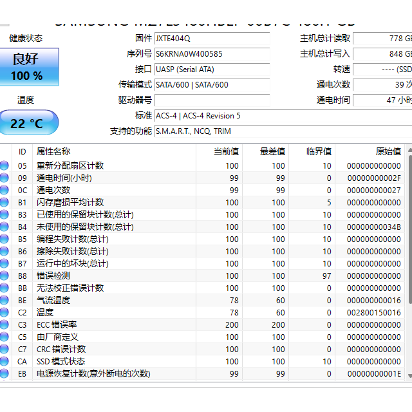Select the 重新分配扇区计数 attribute row
Viewport: 412px width, 412px height.
(x=202, y=166)
